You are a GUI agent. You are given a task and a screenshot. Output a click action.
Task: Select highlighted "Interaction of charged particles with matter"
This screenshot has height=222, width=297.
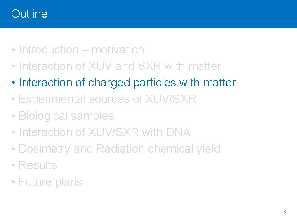click(x=127, y=83)
